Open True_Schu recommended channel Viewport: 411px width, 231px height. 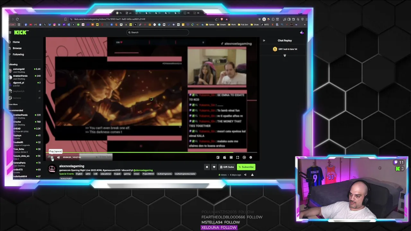pos(25,150)
